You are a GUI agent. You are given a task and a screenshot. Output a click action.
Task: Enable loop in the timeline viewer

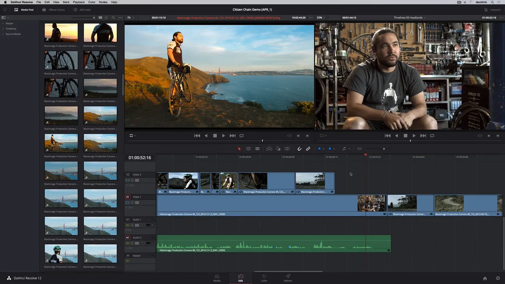432,136
